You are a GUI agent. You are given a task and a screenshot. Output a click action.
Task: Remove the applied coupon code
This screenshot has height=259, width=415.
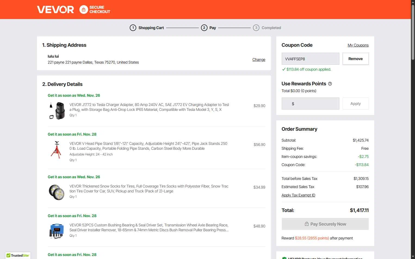pos(355,59)
